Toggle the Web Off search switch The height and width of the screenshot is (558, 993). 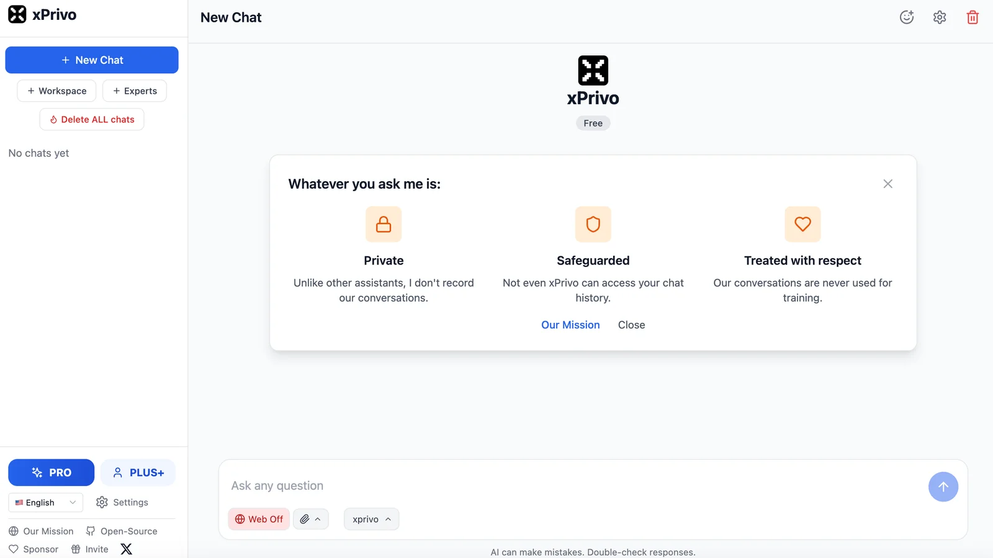point(259,519)
